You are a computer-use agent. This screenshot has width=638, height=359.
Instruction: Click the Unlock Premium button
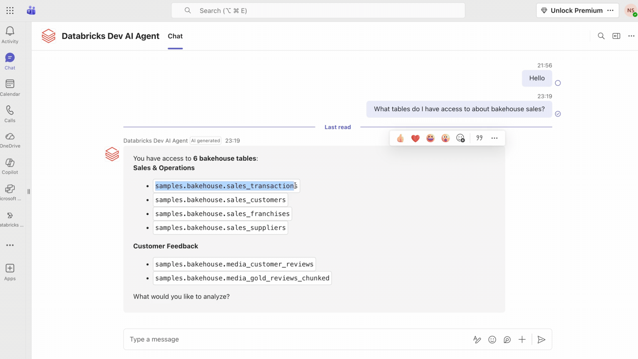pos(572,11)
